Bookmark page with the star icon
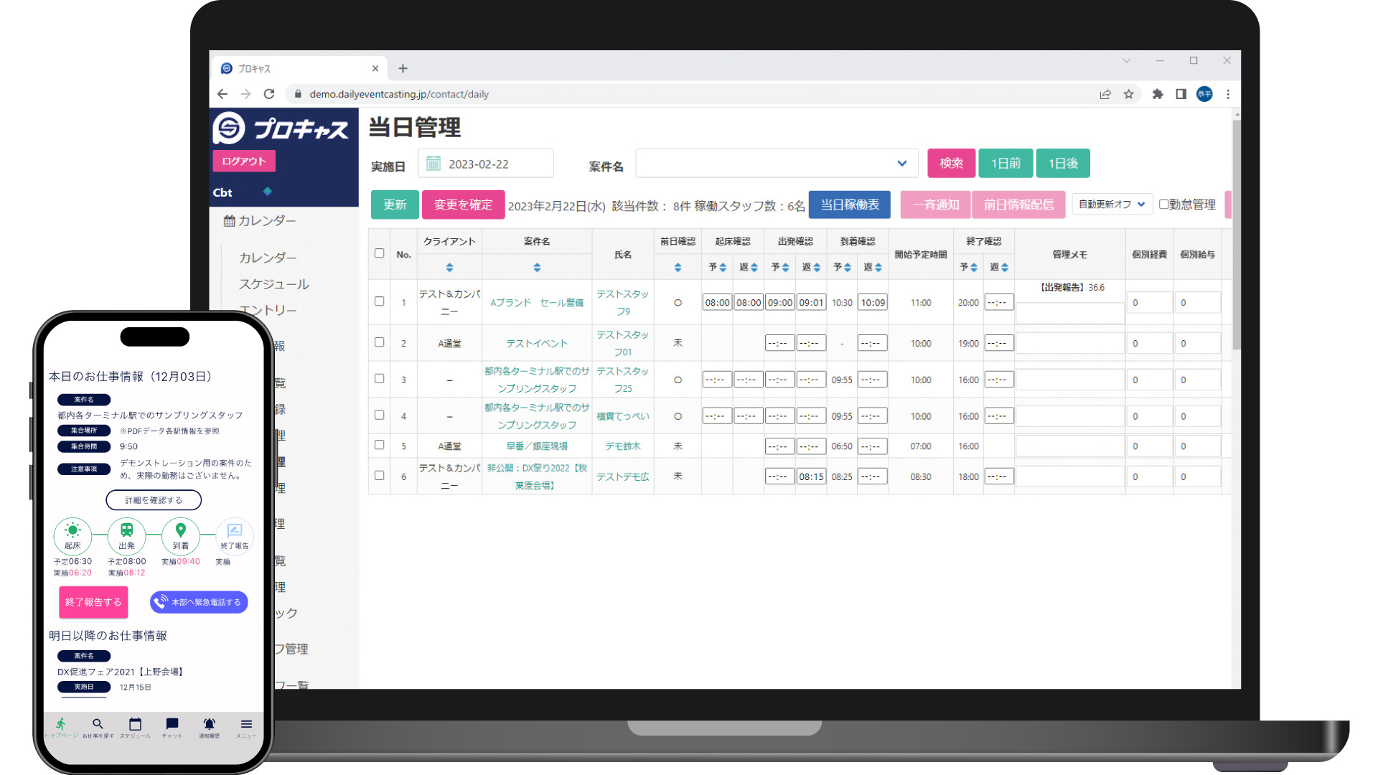This screenshot has width=1378, height=775. [1129, 94]
